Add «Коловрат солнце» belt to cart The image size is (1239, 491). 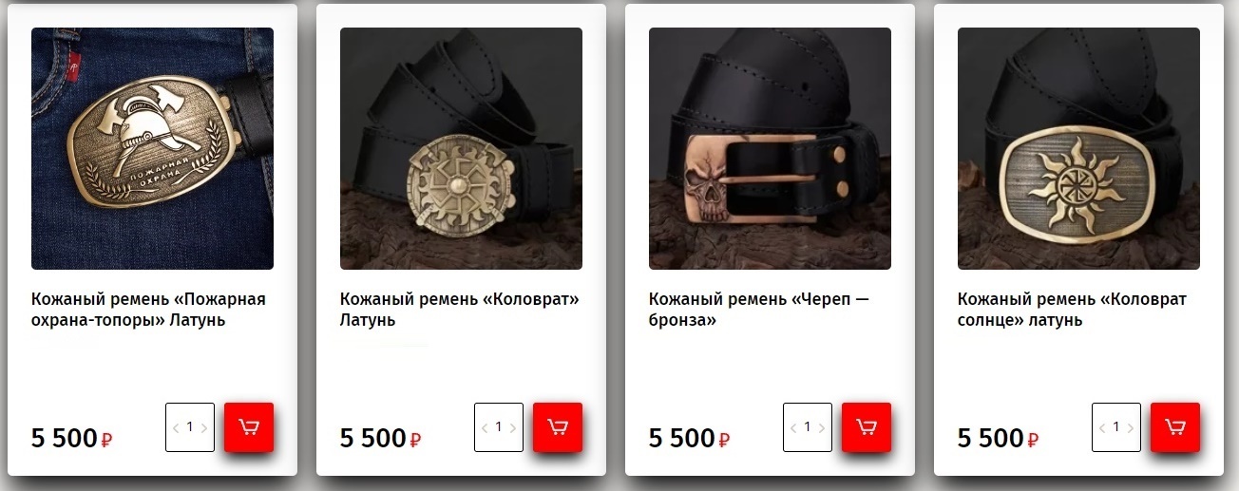pos(1175,427)
